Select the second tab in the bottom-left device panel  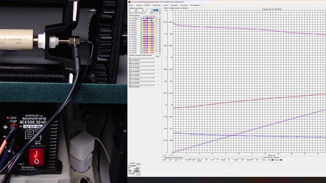click(x=138, y=164)
